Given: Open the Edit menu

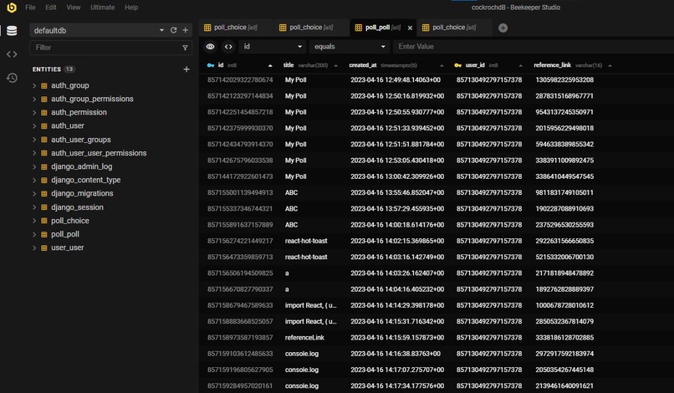Looking at the screenshot, I should (x=51, y=8).
